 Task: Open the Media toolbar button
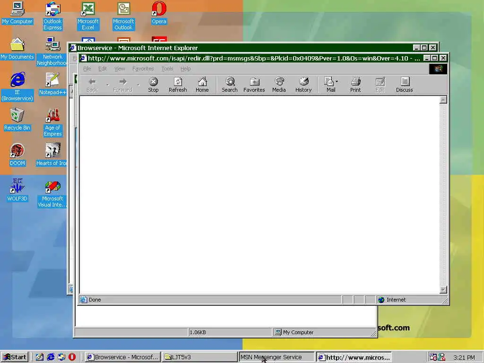click(x=279, y=85)
